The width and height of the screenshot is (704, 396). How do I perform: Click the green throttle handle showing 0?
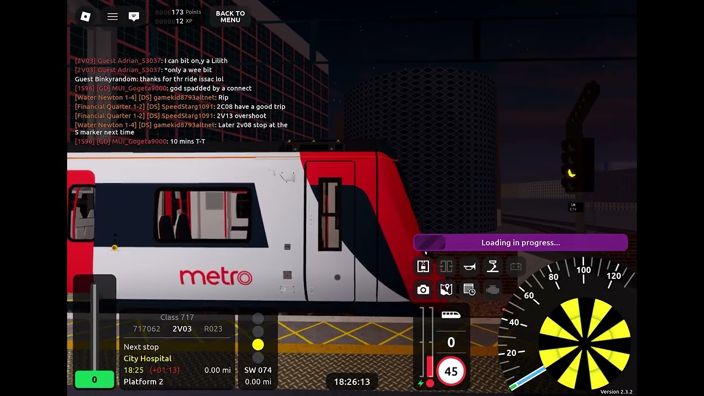tap(94, 380)
